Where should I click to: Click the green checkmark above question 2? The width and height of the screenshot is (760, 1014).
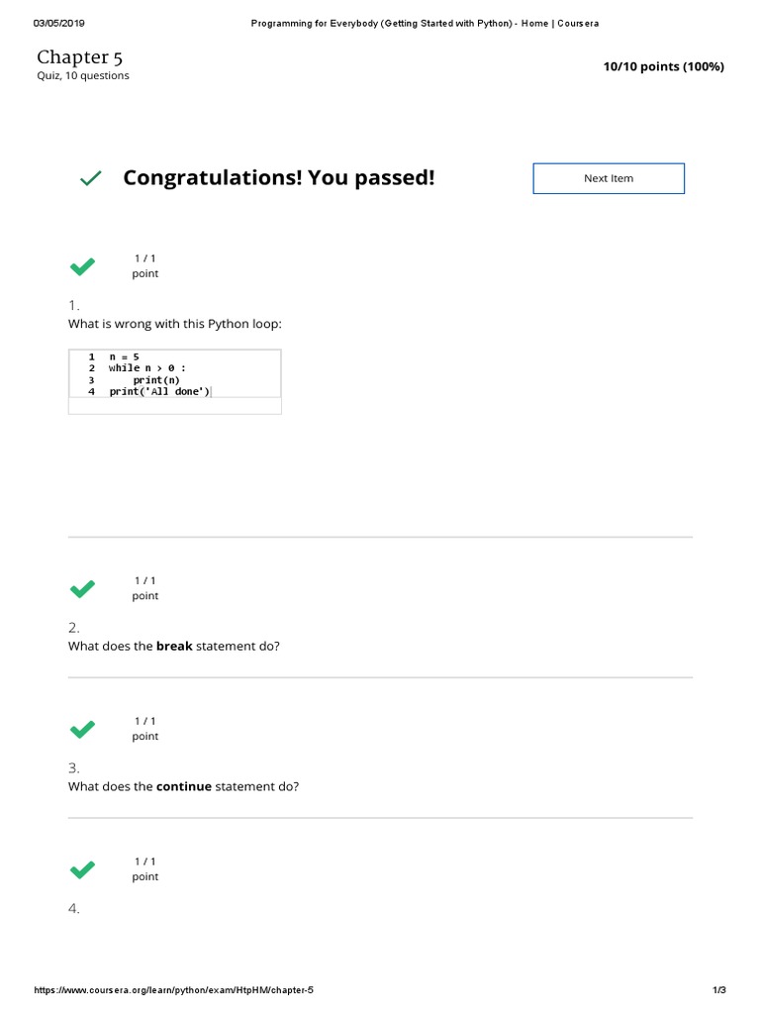pos(82,589)
